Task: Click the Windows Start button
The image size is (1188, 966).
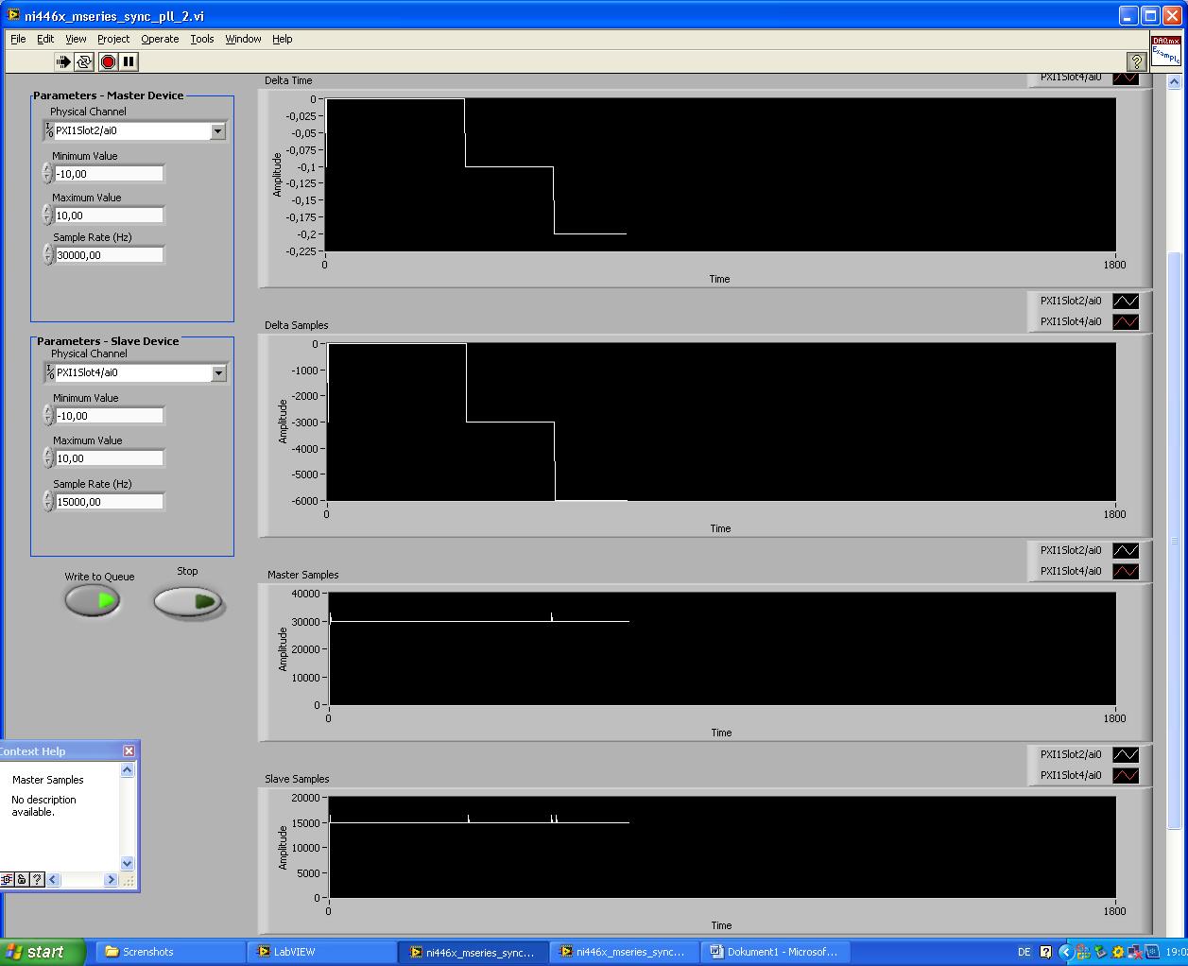Action: coord(43,952)
